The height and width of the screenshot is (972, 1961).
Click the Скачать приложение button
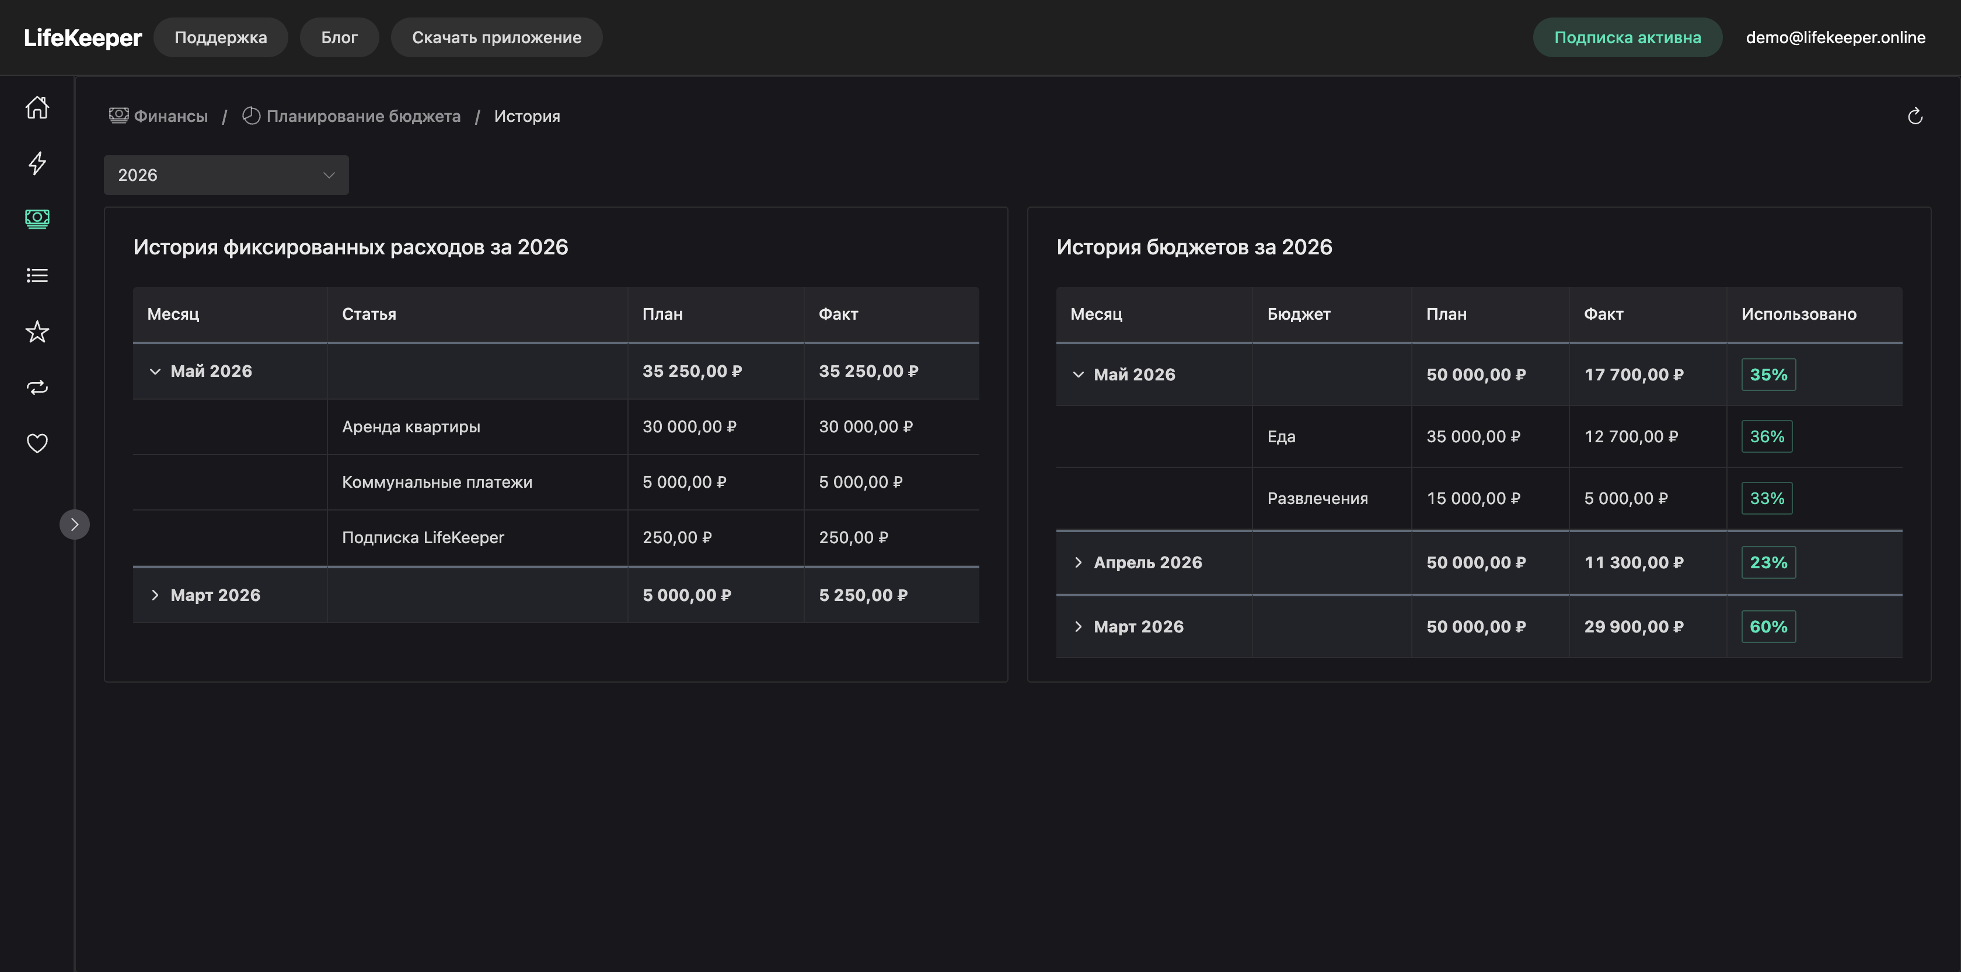[x=496, y=37]
